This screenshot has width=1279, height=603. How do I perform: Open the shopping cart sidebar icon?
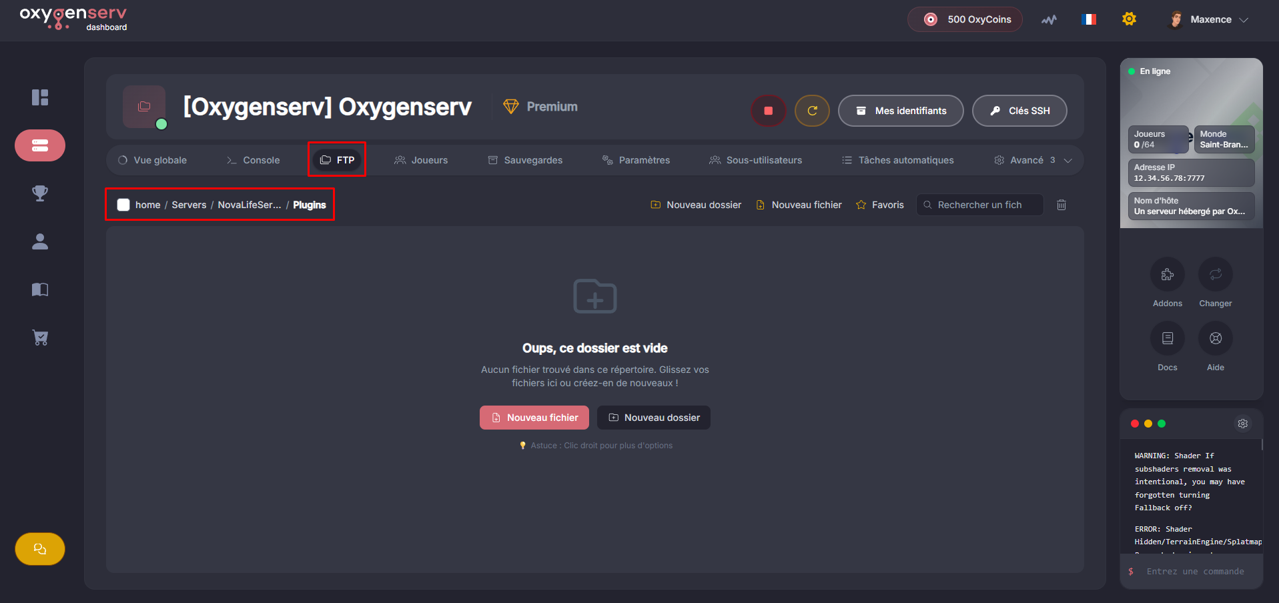(x=40, y=338)
